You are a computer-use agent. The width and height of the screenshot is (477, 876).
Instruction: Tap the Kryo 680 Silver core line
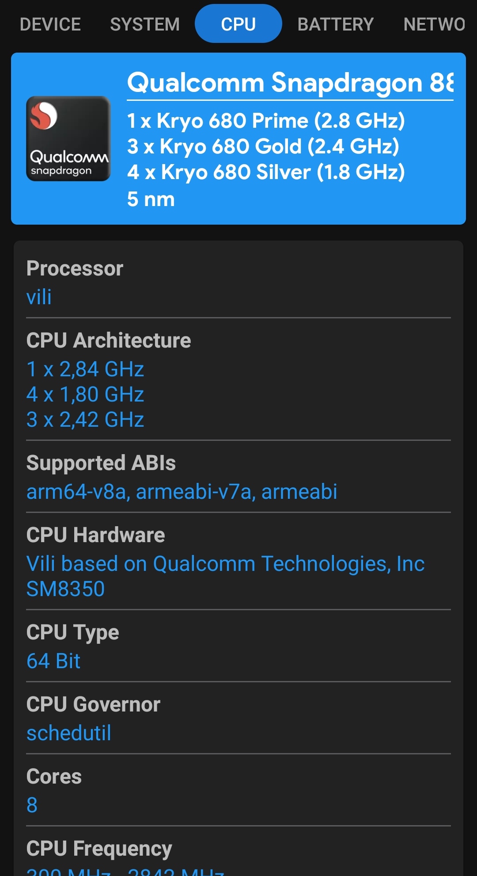(266, 172)
